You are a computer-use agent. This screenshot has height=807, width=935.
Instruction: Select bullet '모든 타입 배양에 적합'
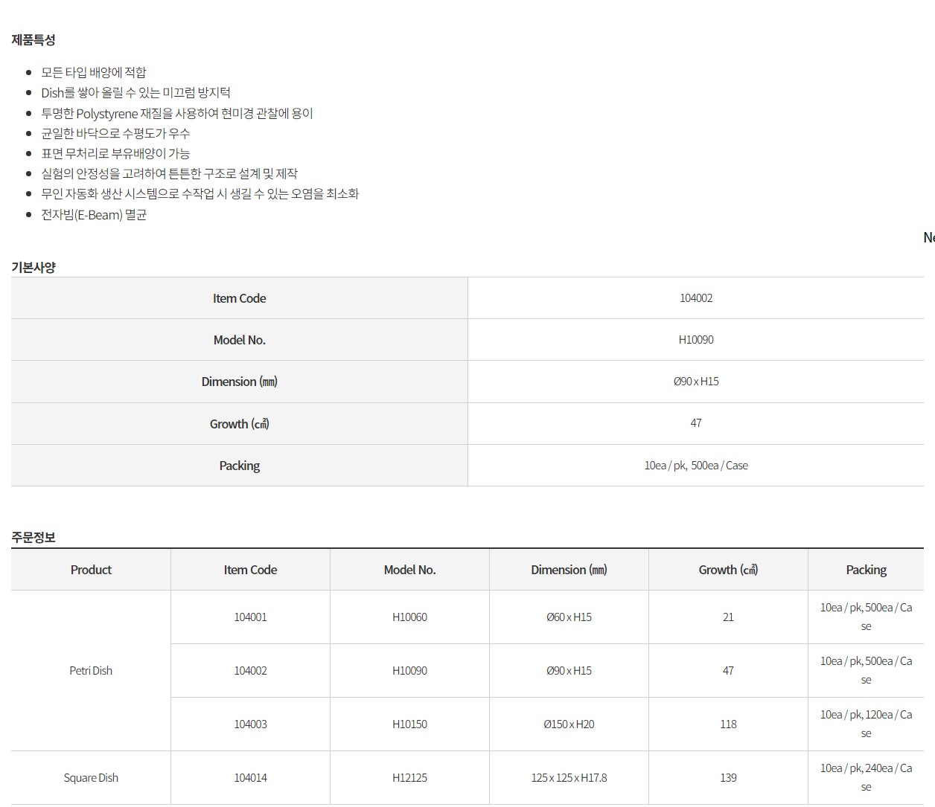[94, 72]
